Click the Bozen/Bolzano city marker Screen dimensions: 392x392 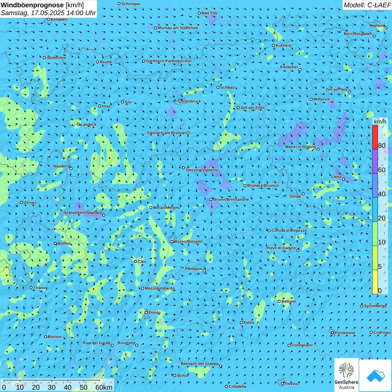click(172, 242)
